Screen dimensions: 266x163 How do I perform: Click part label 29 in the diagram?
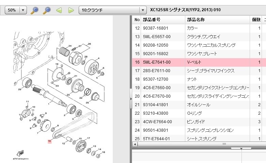pos(20,89)
